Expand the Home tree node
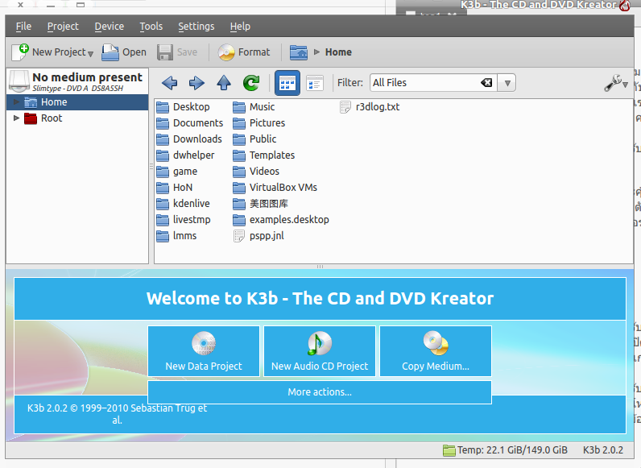 16,101
